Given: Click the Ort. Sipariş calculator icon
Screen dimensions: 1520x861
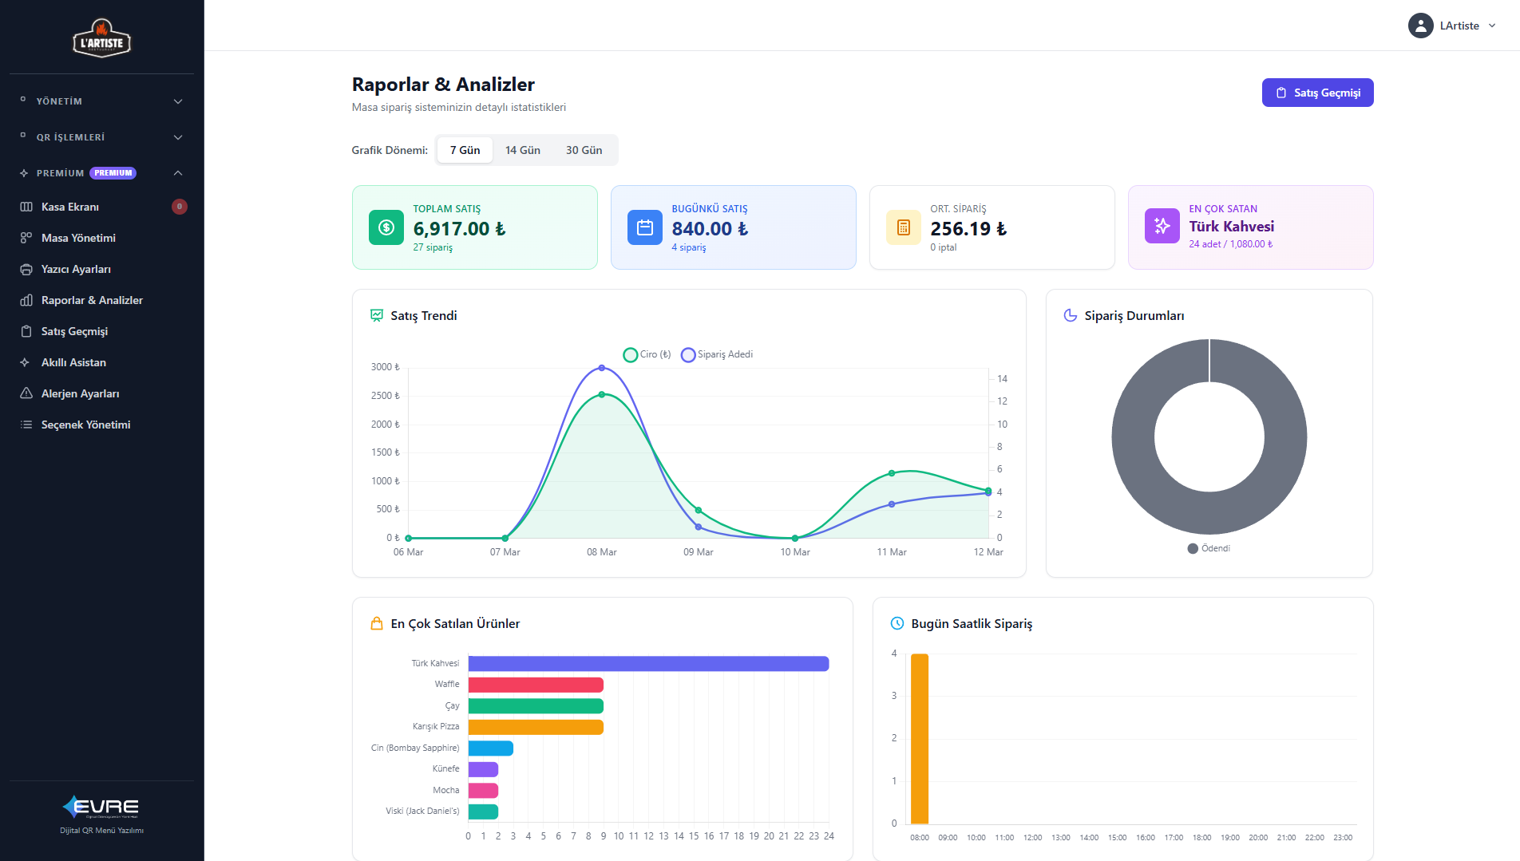Looking at the screenshot, I should click(x=904, y=227).
